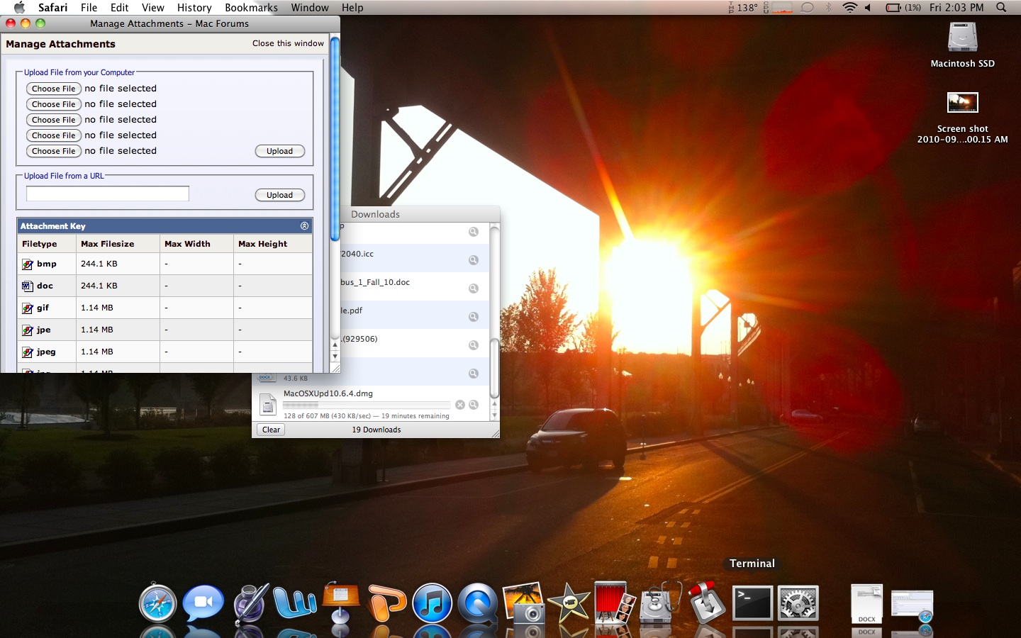Launch Microsoft Word from the Dock
The height and width of the screenshot is (638, 1021).
[x=295, y=603]
